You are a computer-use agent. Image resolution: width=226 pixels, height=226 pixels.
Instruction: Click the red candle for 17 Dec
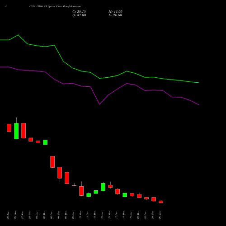[118, 192]
